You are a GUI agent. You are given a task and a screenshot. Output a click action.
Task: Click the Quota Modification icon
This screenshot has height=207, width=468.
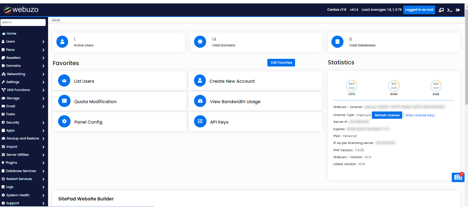(x=64, y=101)
